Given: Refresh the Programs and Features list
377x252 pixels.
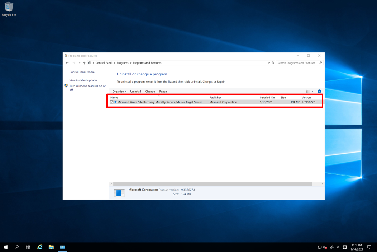Looking at the screenshot, I should [x=273, y=63].
